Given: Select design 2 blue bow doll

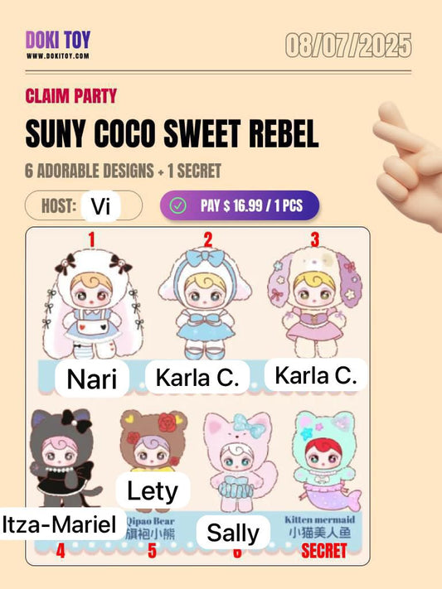Looking at the screenshot, I should [205, 303].
